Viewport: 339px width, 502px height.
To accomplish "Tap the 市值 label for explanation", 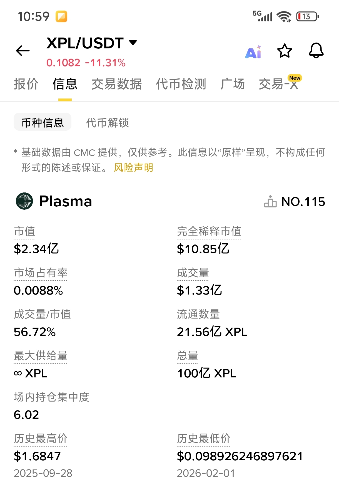I will click(24, 231).
